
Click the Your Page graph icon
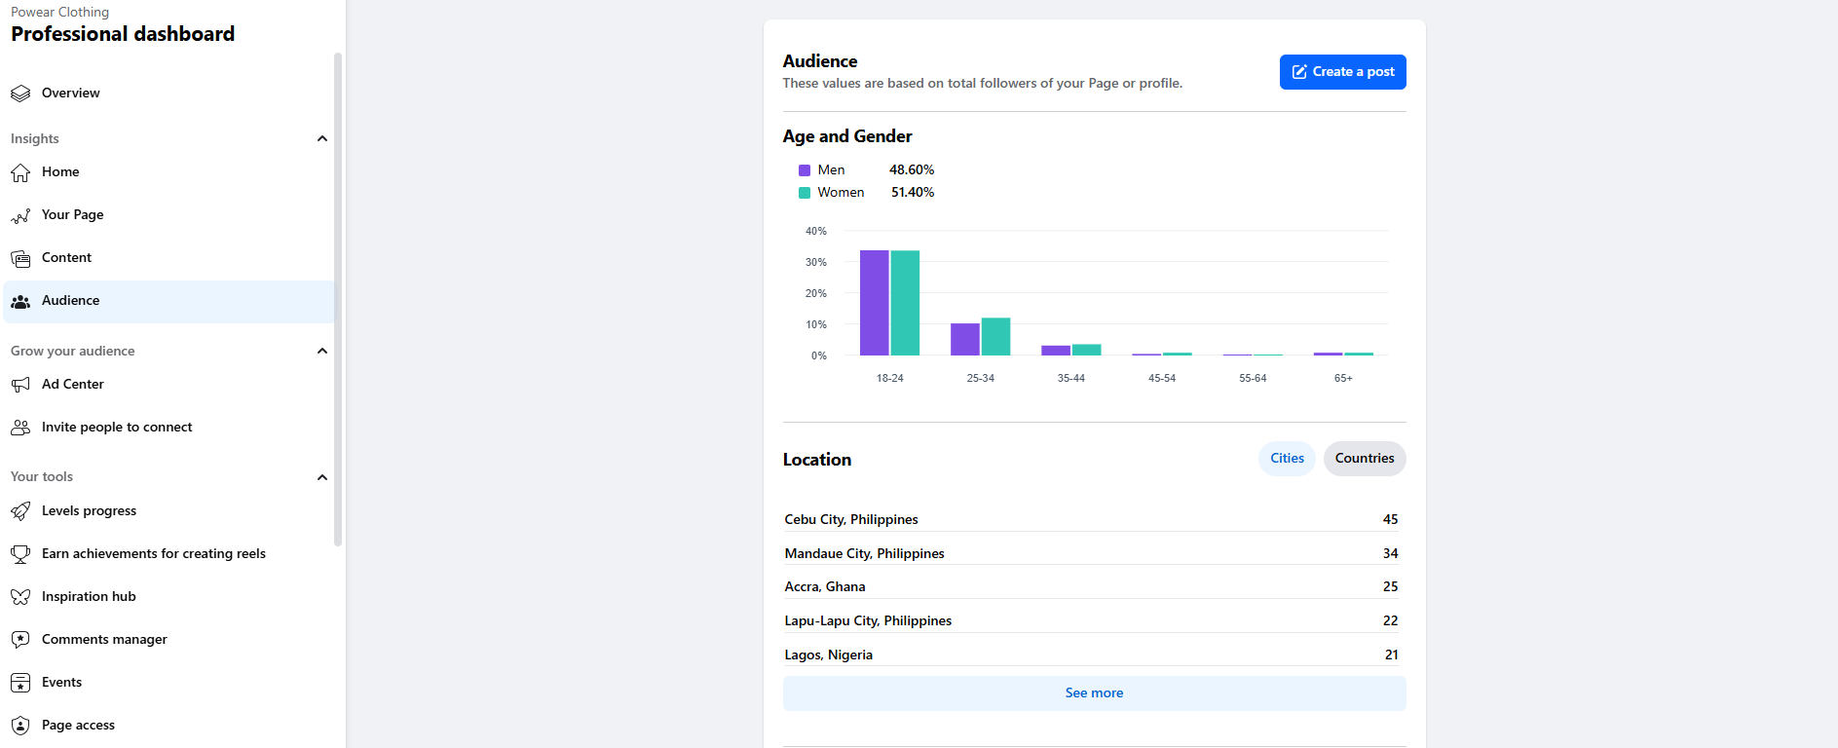tap(20, 215)
